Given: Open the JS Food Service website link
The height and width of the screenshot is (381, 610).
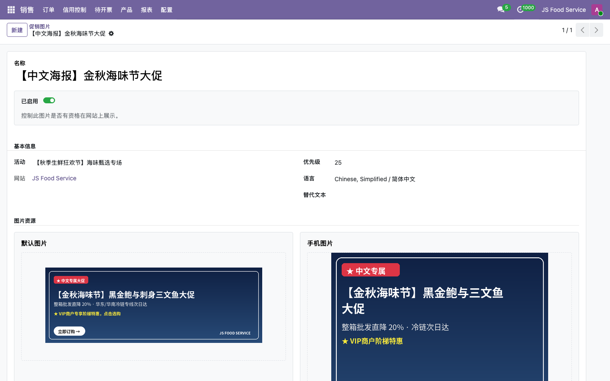Looking at the screenshot, I should coord(54,178).
